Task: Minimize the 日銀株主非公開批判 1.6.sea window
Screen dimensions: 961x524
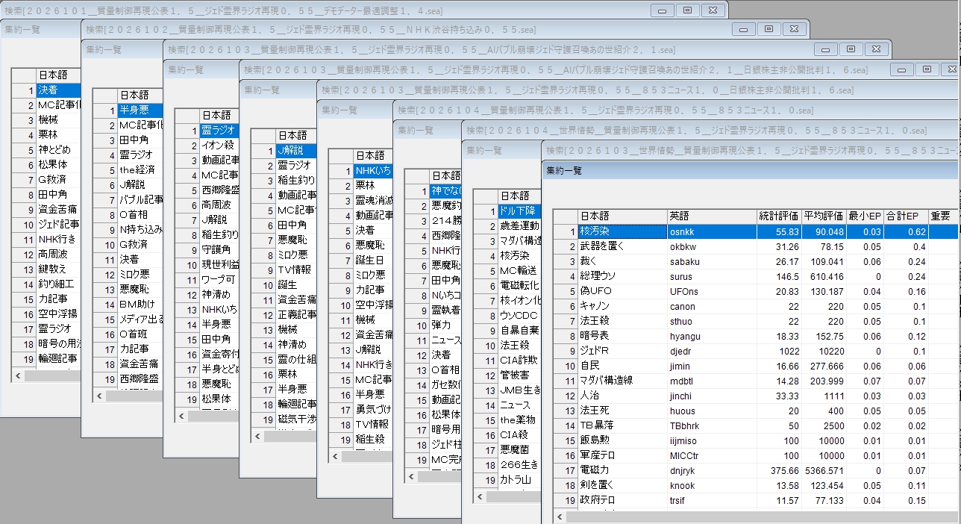Action: coord(902,69)
